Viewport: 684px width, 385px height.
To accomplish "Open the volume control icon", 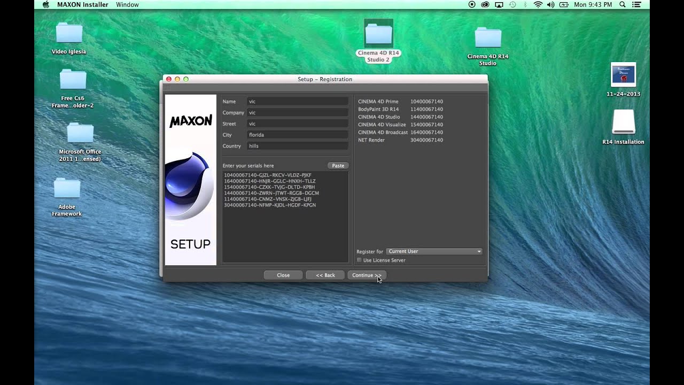I will [x=550, y=5].
